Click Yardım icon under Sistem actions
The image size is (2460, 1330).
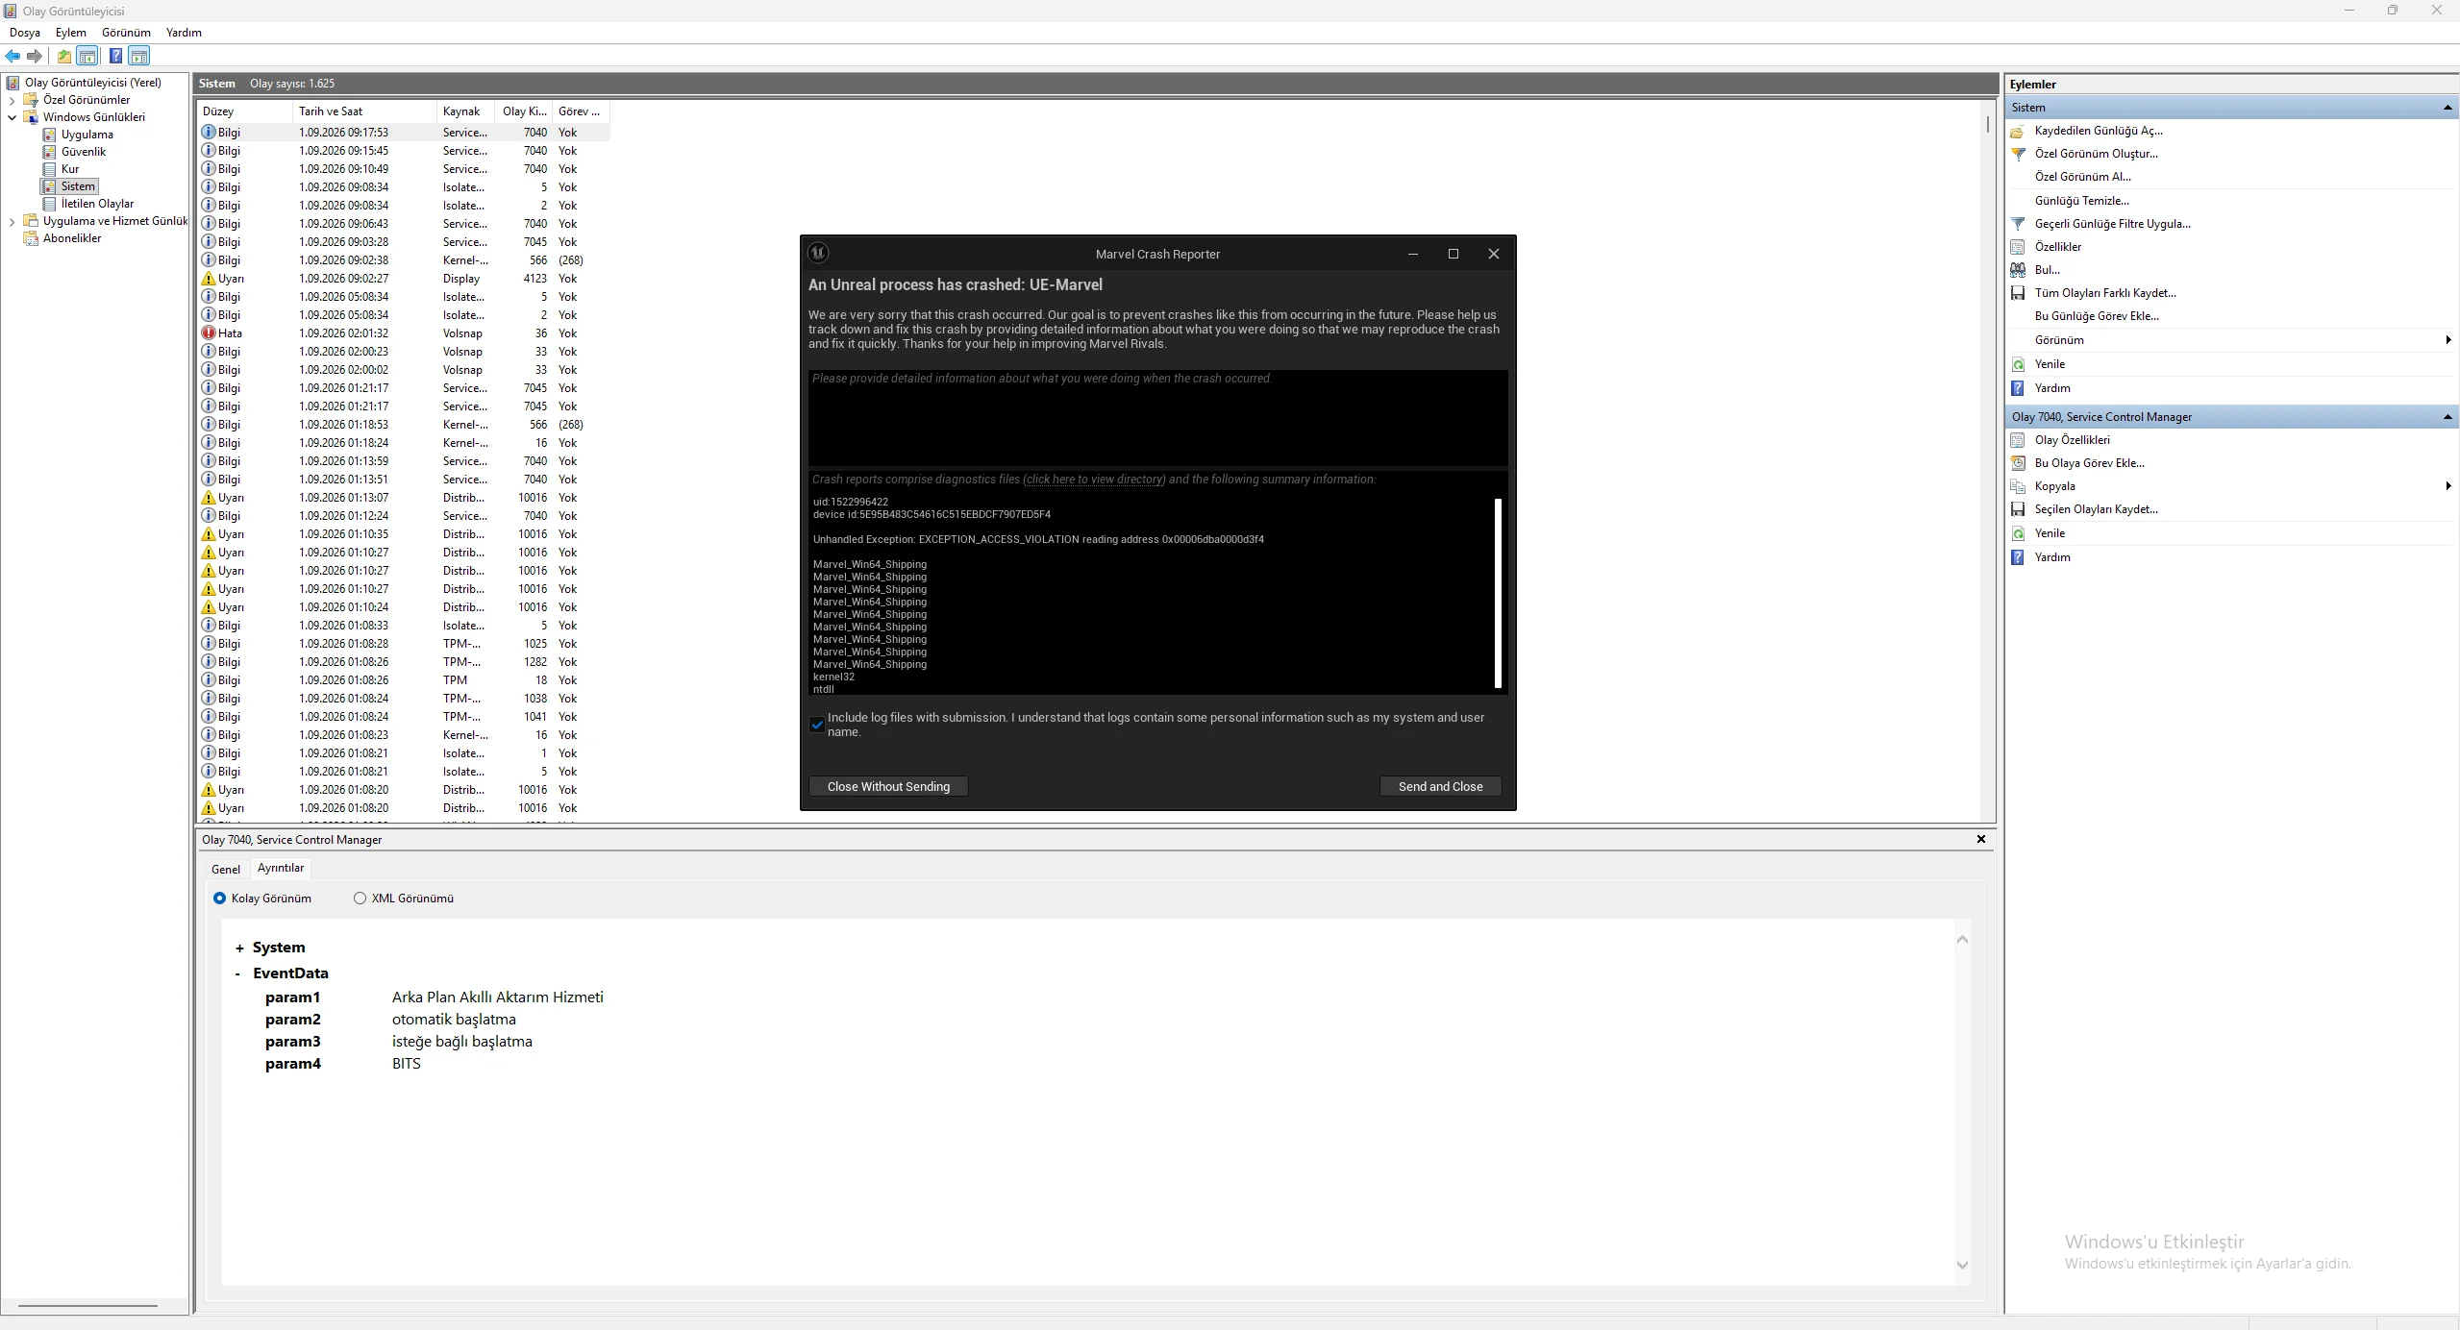[x=2018, y=388]
